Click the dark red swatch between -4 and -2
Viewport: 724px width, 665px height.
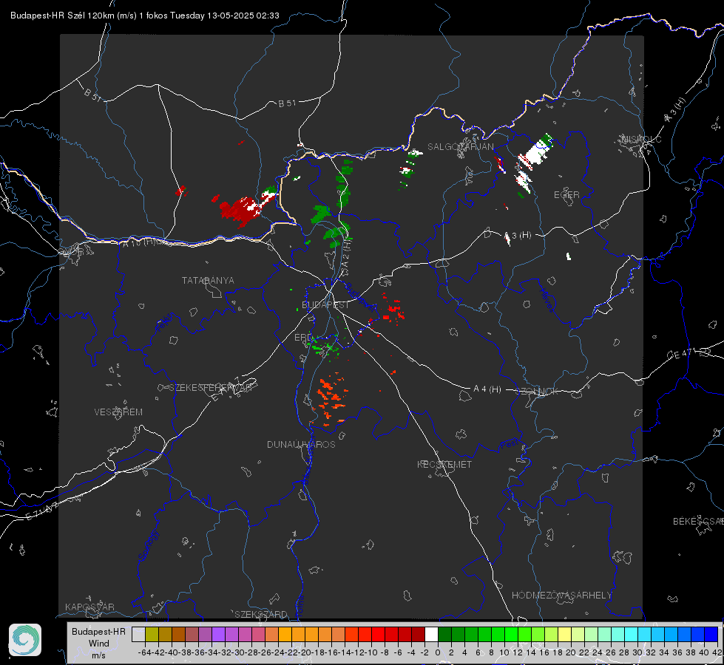418,634
